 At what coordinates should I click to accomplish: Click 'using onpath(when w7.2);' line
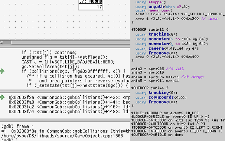[x=162, y=7]
